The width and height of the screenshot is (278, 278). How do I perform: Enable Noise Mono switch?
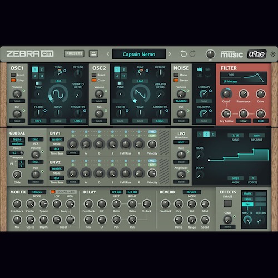coord(176,75)
